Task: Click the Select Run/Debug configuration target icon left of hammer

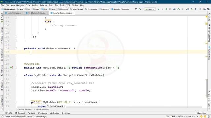Action: pyautogui.click(x=136, y=9)
